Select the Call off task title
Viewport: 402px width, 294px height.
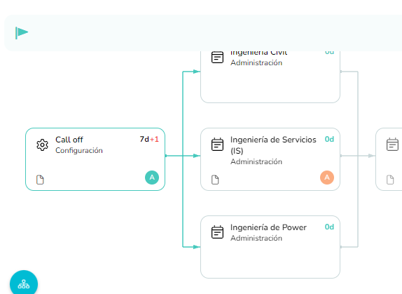pyautogui.click(x=69, y=140)
